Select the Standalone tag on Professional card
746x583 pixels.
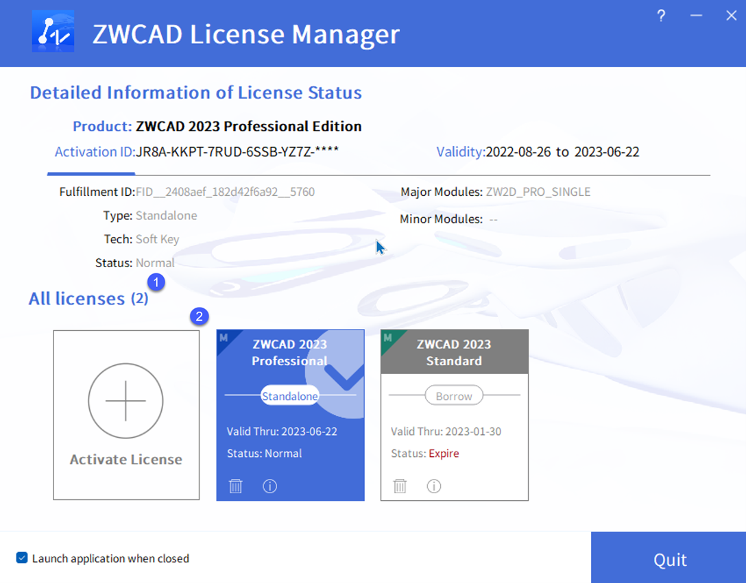click(x=290, y=396)
